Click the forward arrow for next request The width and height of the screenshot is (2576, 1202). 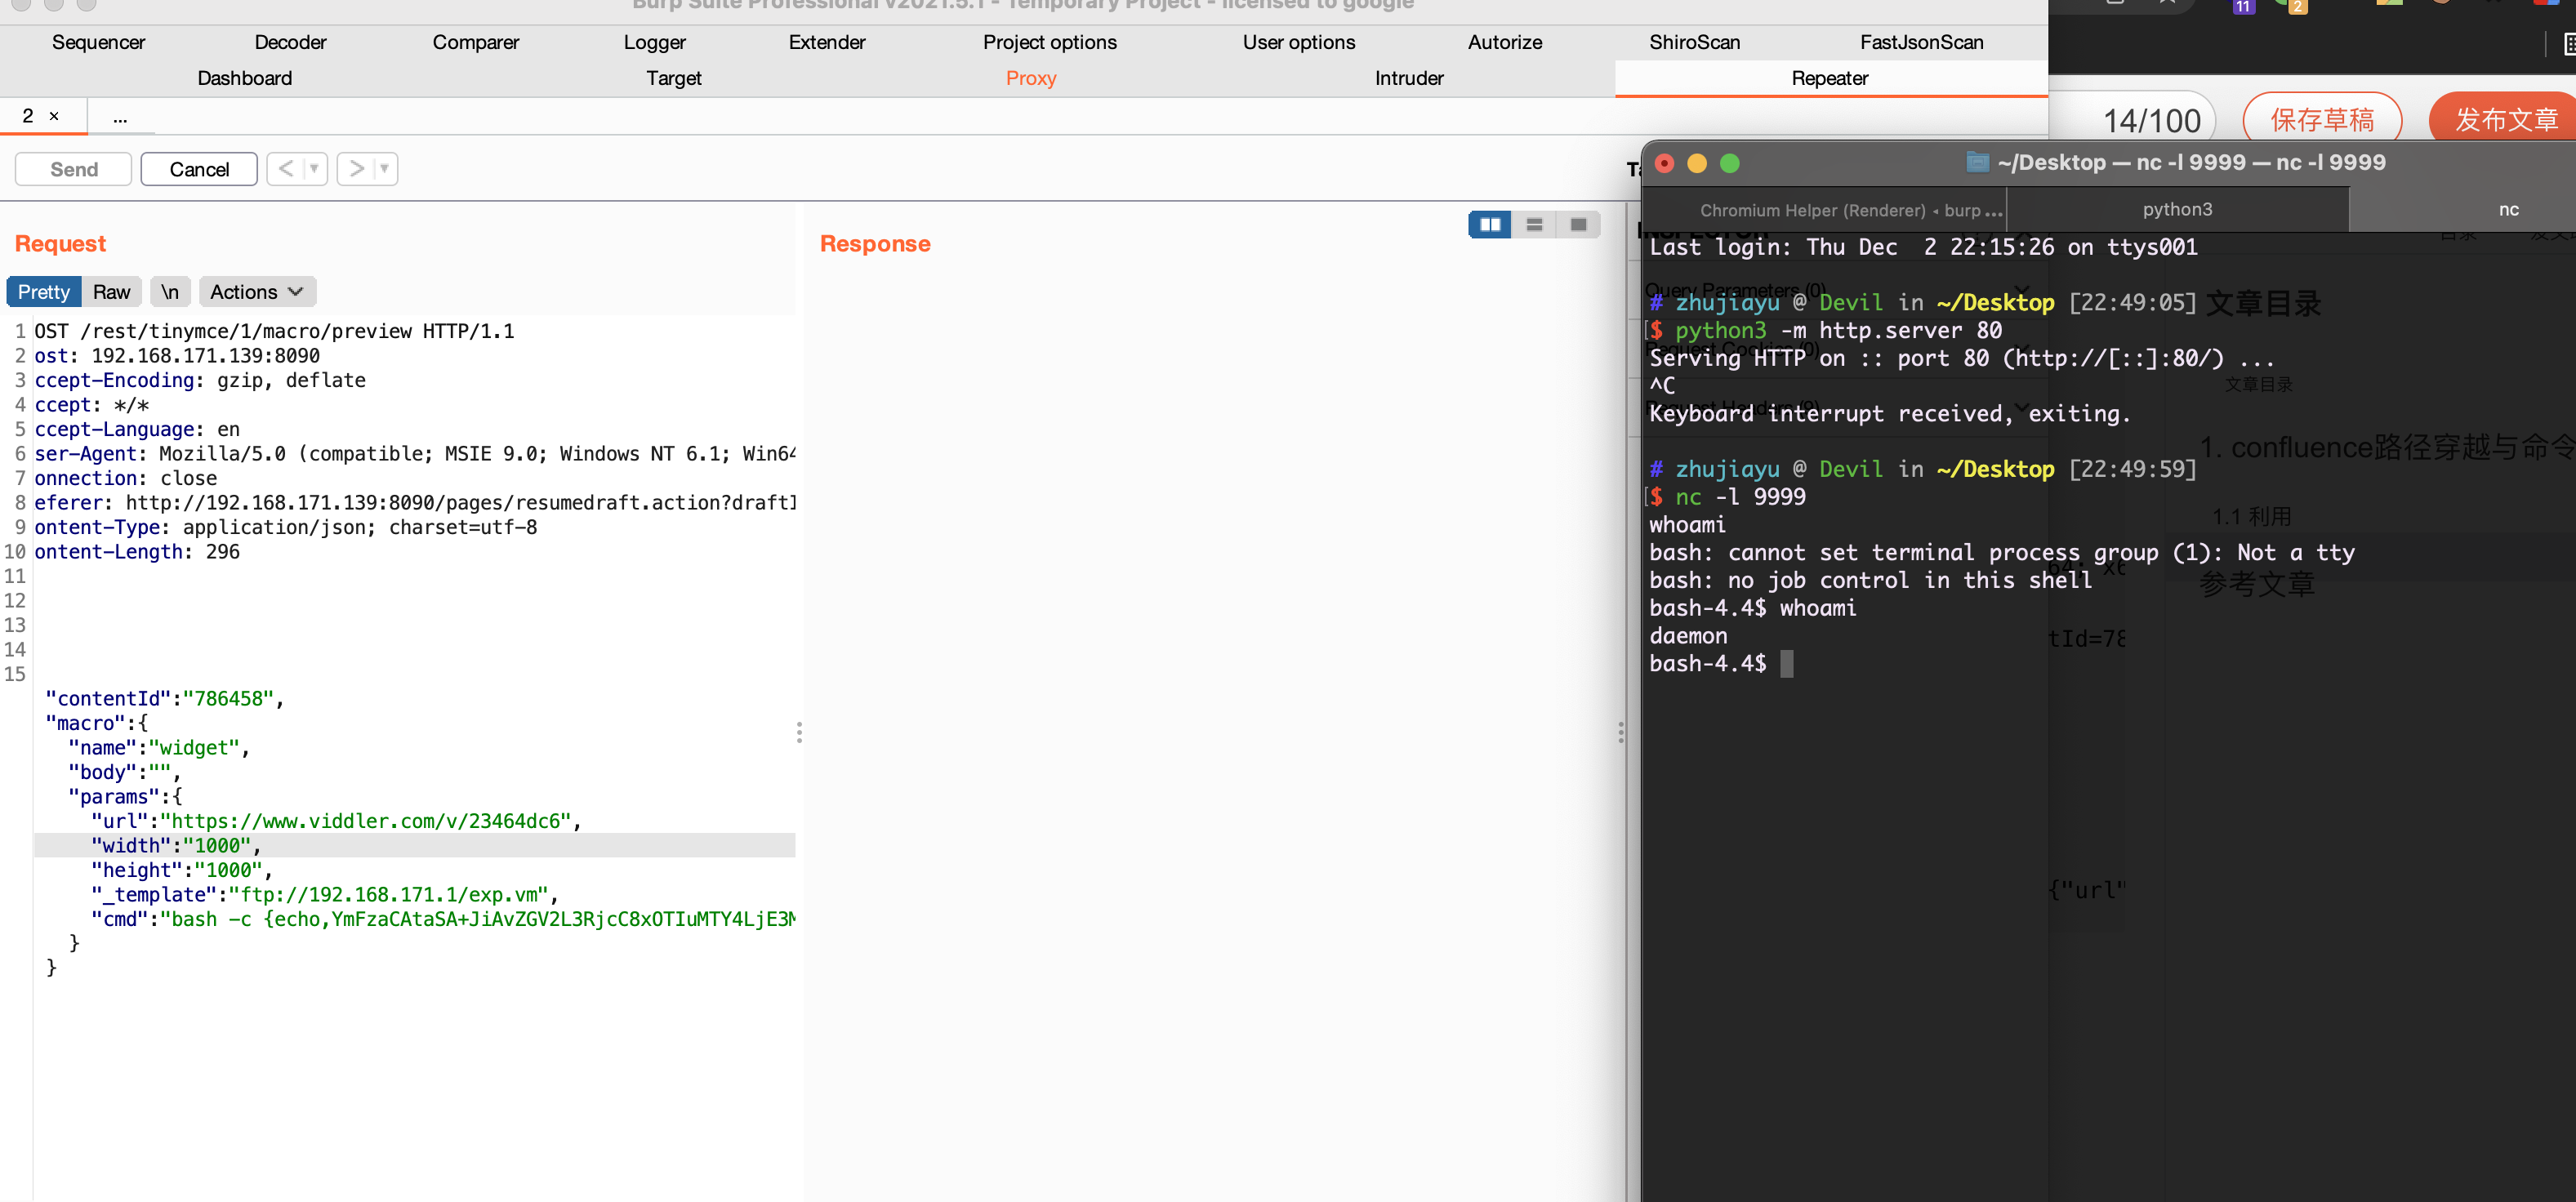pyautogui.click(x=356, y=169)
